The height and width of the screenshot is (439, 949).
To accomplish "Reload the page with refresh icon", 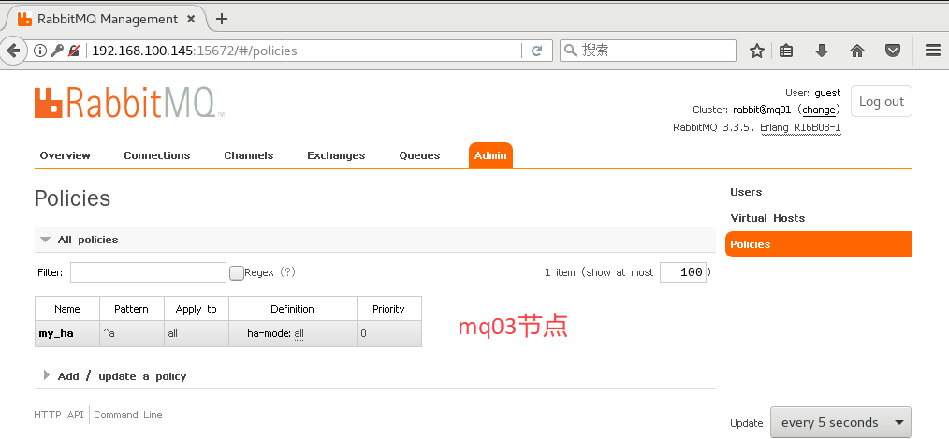I will [536, 51].
